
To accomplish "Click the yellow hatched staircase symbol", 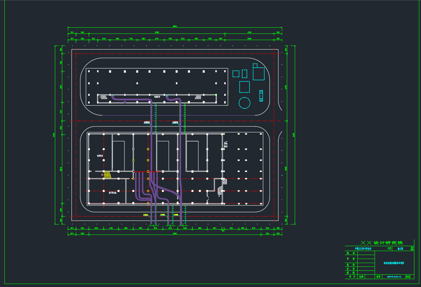I will coord(107,175).
